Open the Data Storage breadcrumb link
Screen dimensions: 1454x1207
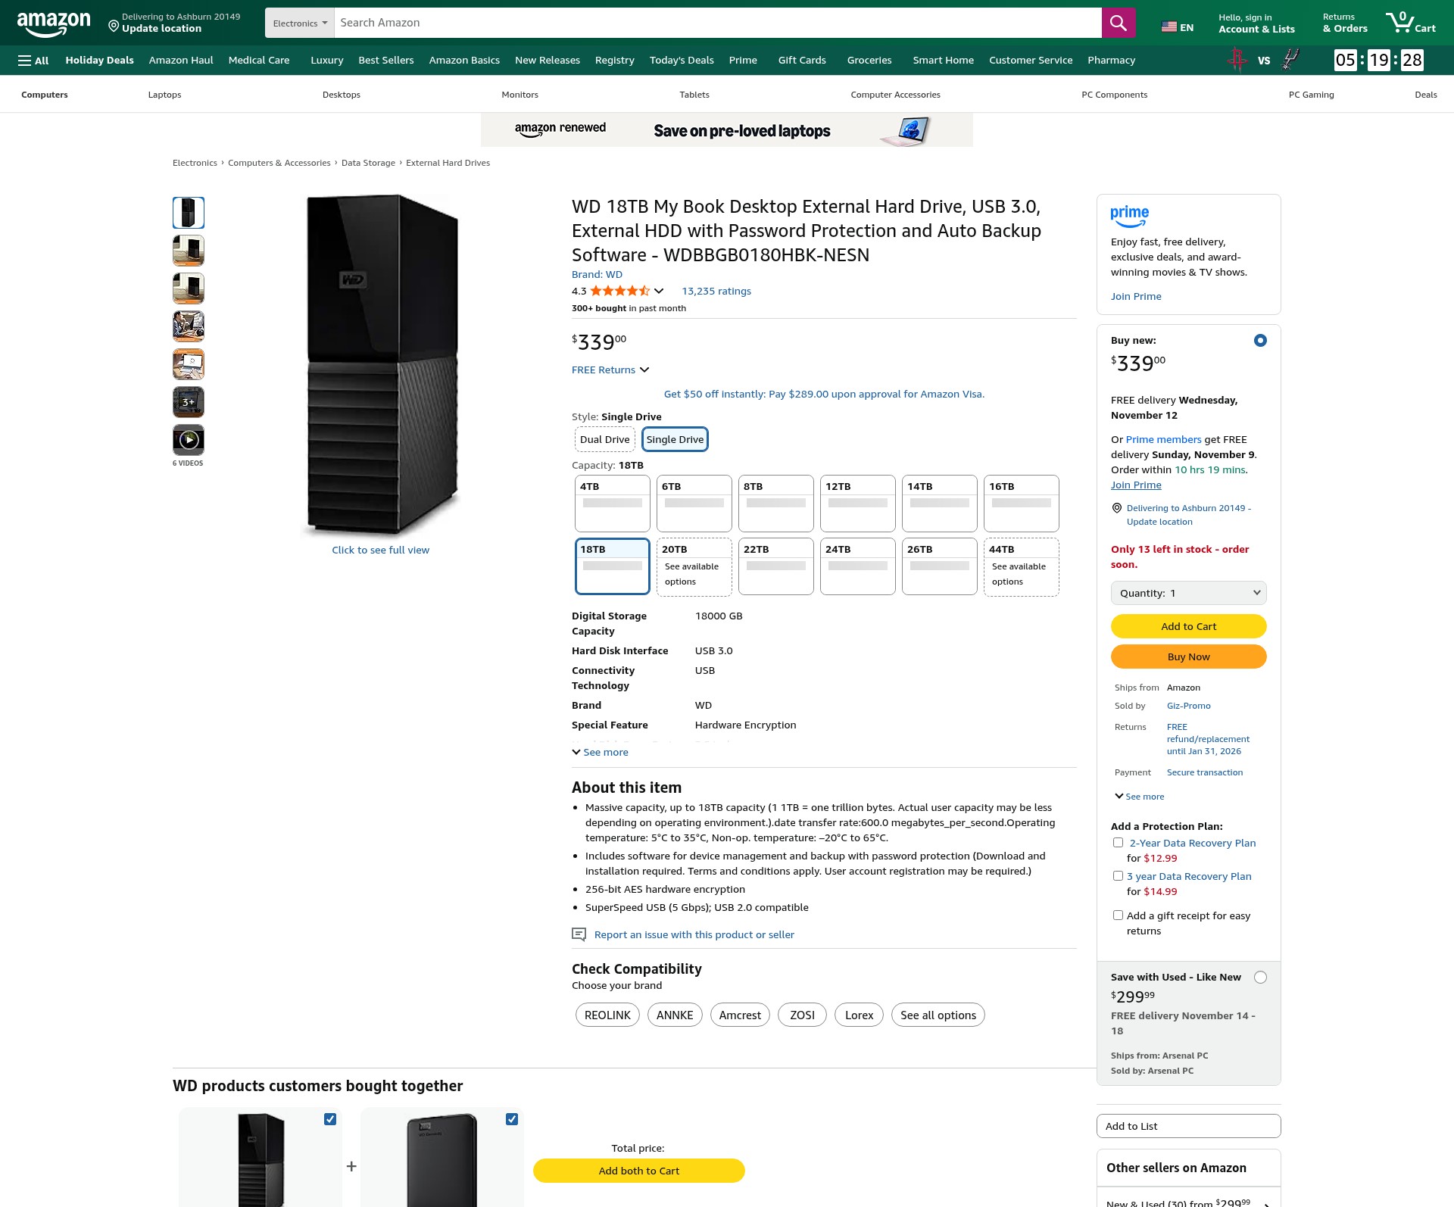[x=368, y=163]
